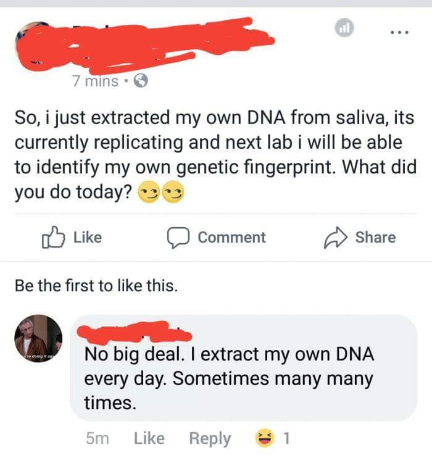Viewport: 432px width, 458px height.
Task: Click the globe public privacy icon
Action: click(x=140, y=81)
